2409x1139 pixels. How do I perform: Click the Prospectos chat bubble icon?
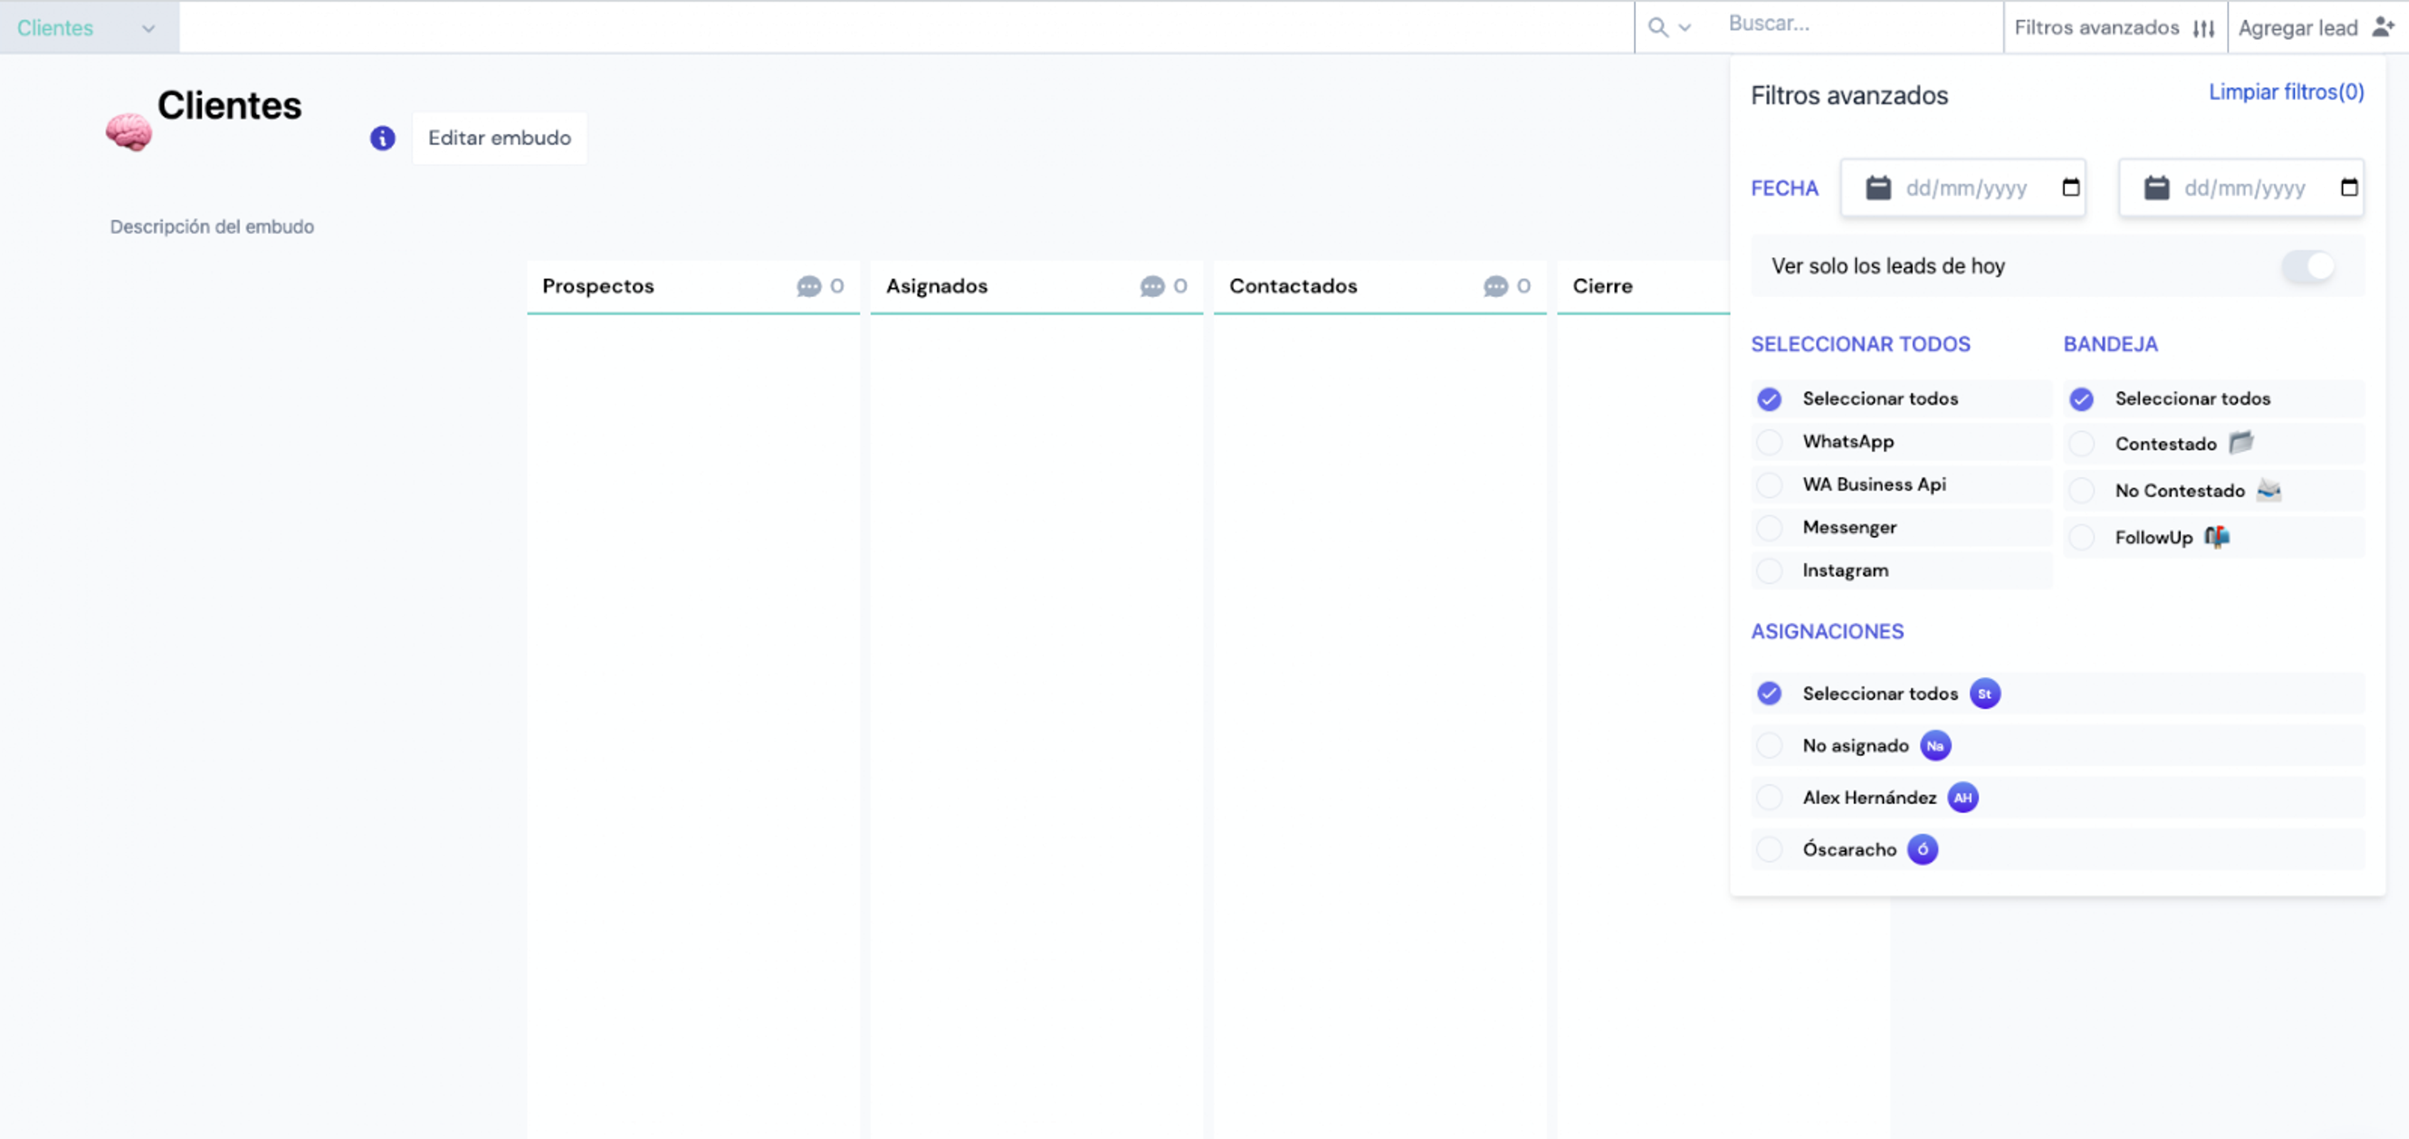[x=809, y=286]
